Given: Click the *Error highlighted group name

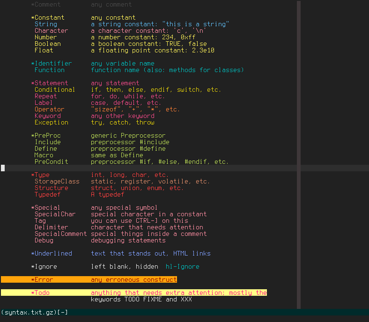Looking at the screenshot, I should pyautogui.click(x=42, y=280).
